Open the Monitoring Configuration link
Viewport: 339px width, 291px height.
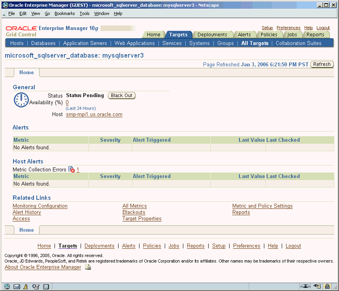[40, 206]
